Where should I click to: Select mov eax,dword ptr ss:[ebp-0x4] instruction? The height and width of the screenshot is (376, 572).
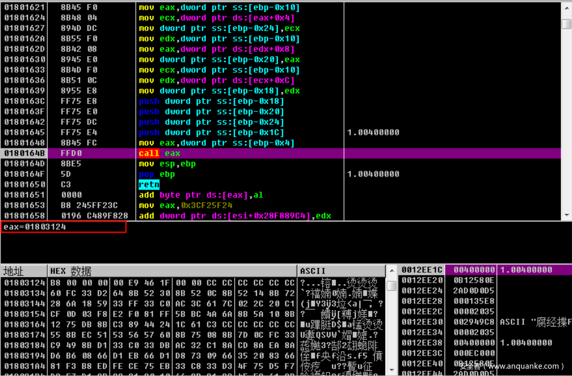(x=217, y=143)
